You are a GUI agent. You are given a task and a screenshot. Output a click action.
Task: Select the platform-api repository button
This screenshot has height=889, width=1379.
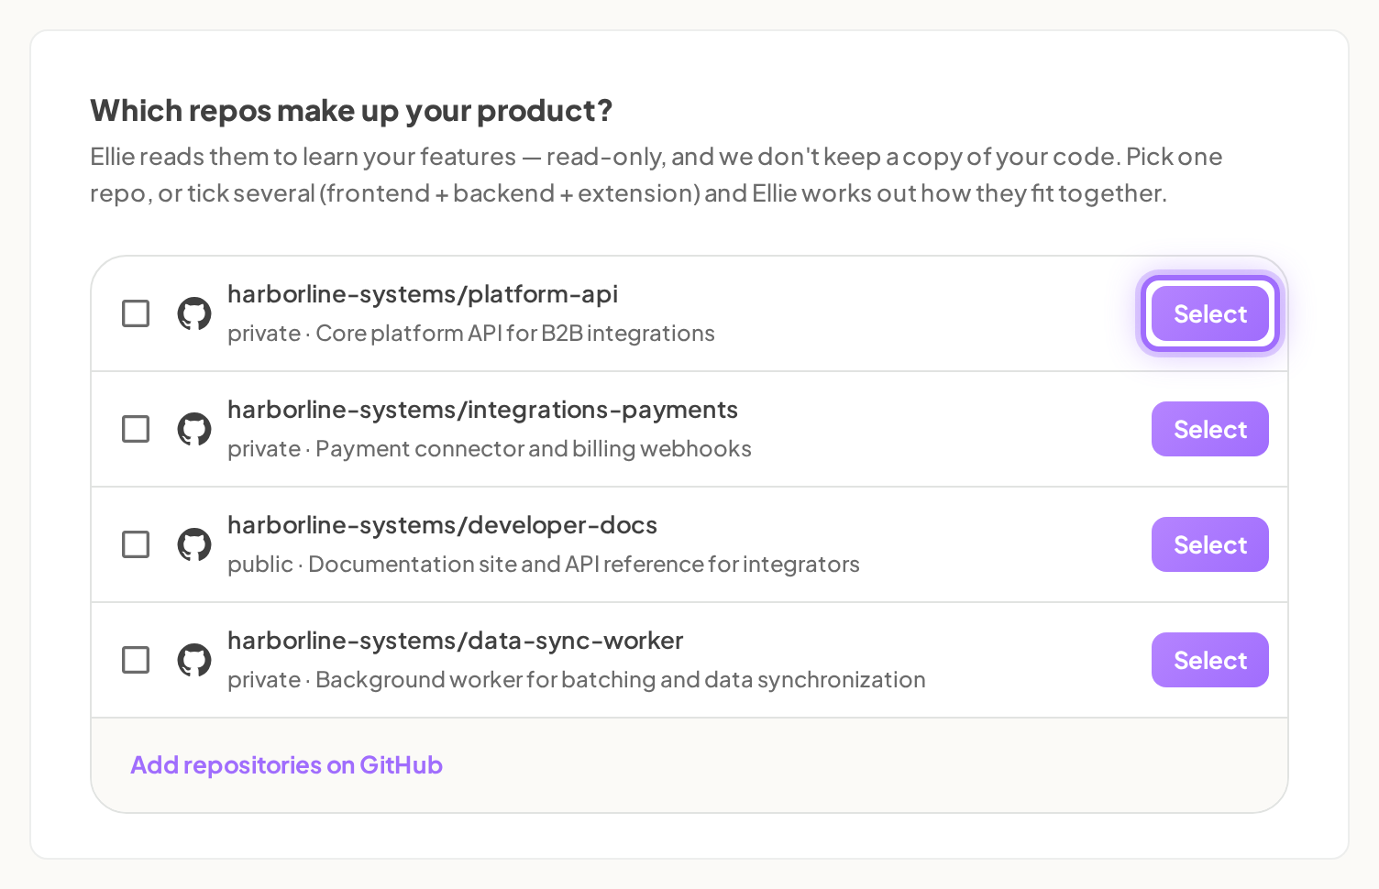tap(1209, 313)
